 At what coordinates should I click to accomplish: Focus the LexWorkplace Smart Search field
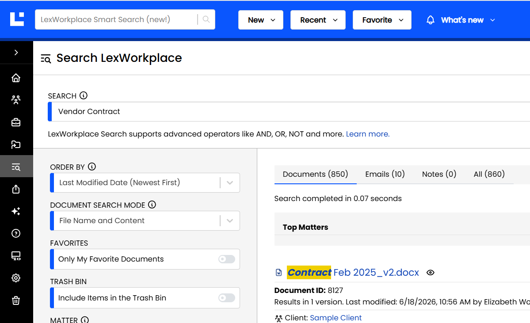[116, 19]
